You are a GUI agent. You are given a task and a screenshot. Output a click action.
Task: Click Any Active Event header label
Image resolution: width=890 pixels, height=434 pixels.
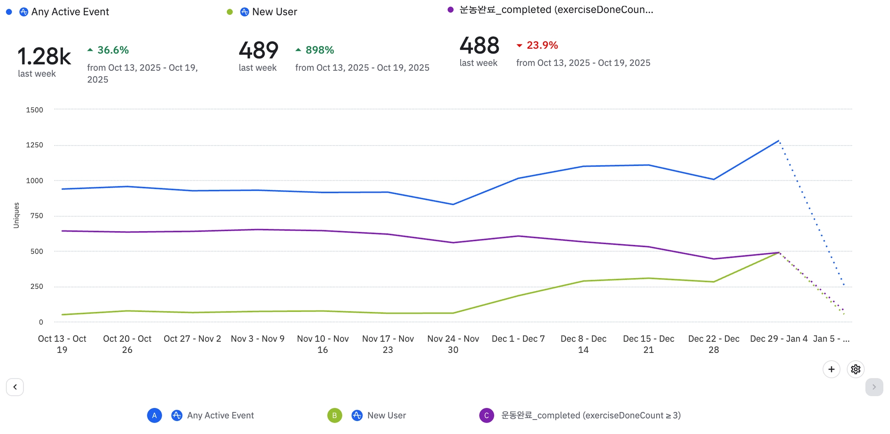[x=70, y=12]
